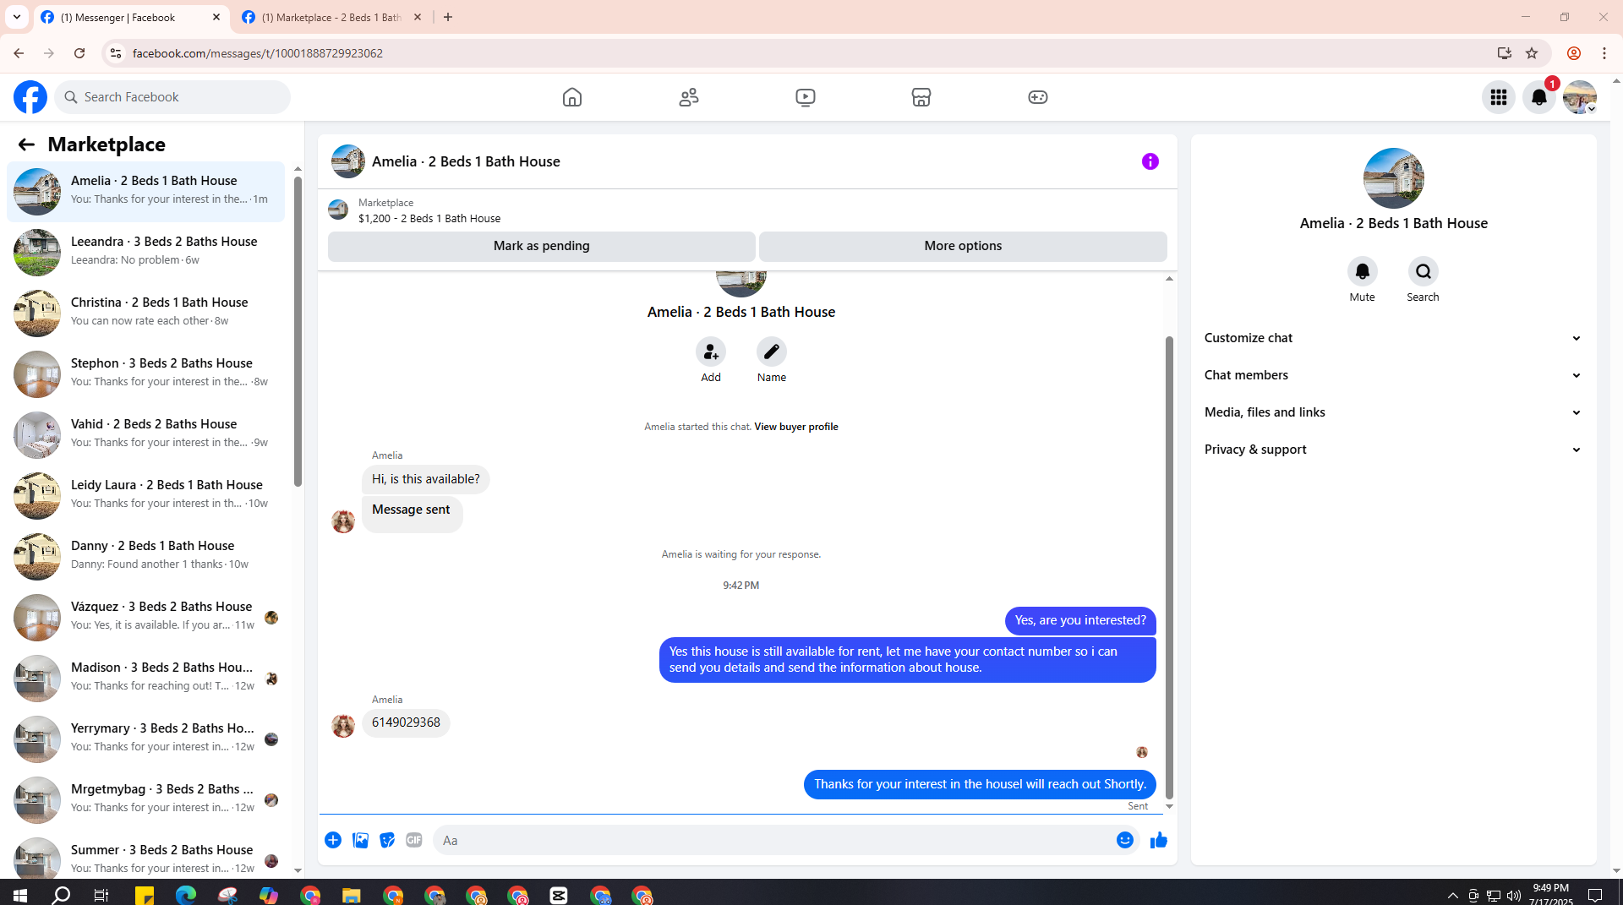Add people to the chat

tap(711, 352)
